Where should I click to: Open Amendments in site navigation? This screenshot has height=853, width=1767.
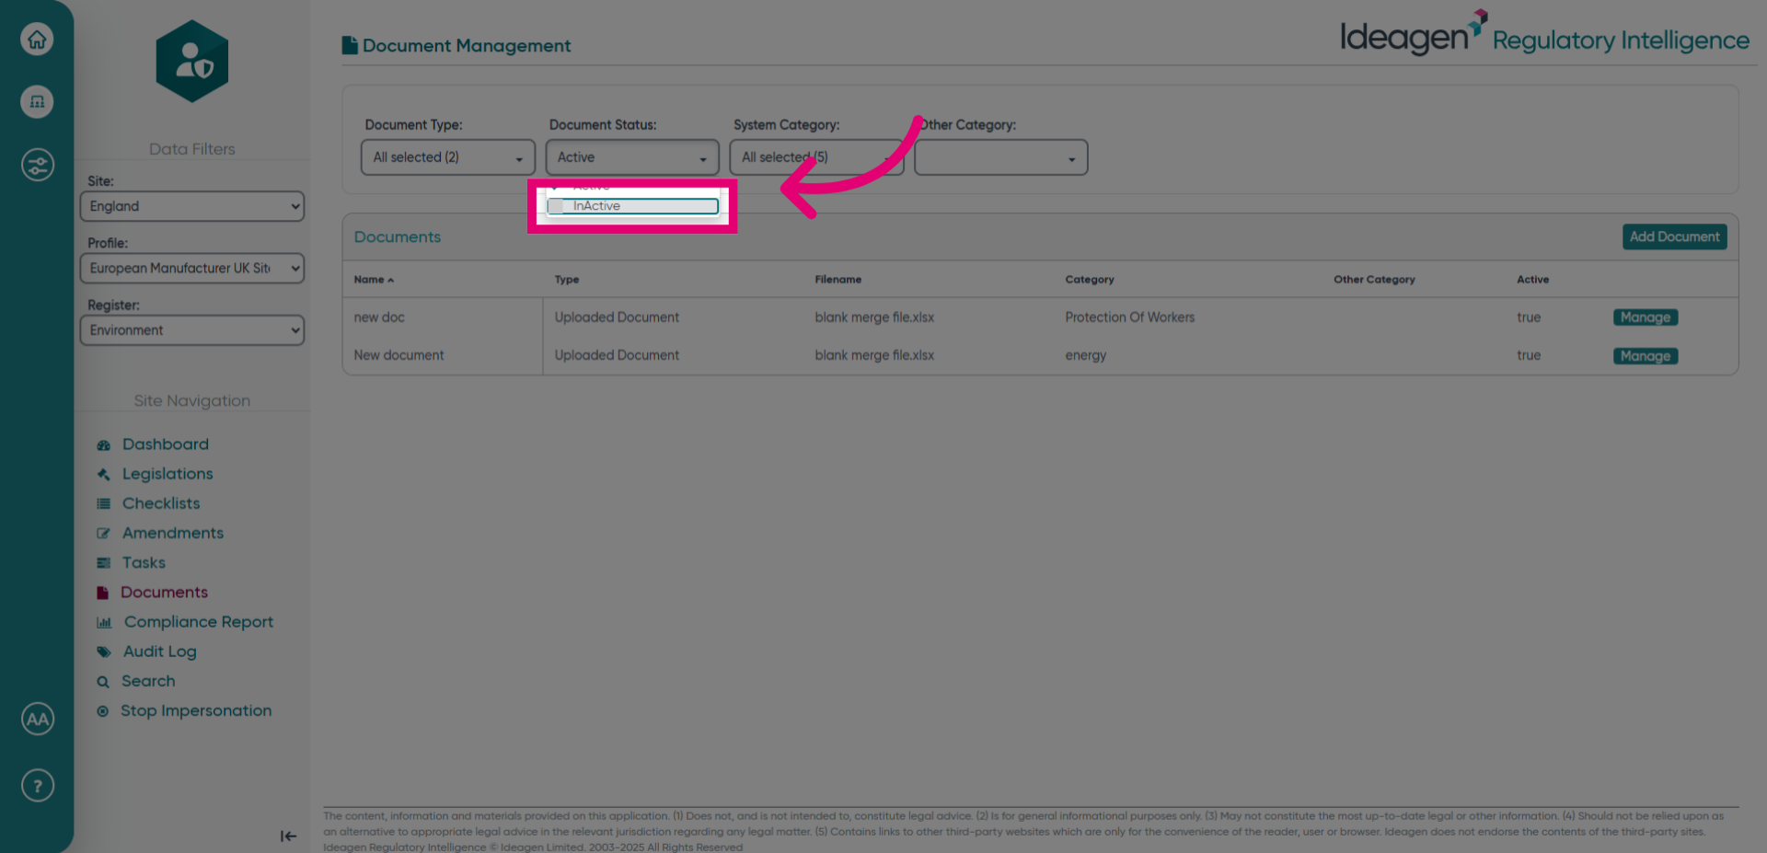(x=173, y=533)
